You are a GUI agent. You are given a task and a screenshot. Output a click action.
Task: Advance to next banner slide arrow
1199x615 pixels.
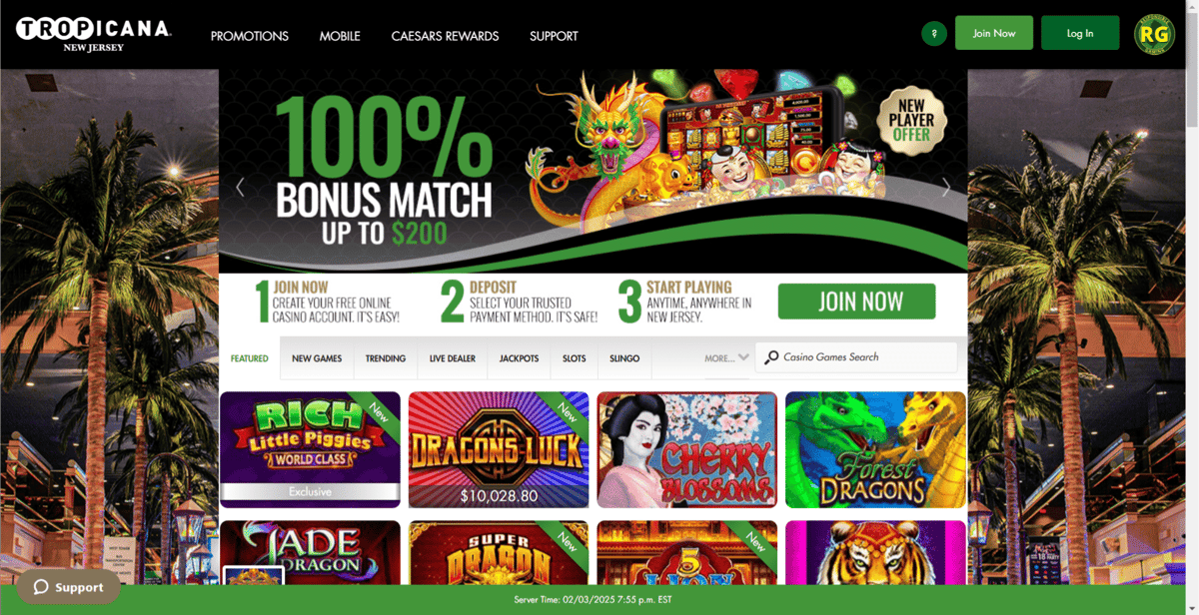(946, 187)
